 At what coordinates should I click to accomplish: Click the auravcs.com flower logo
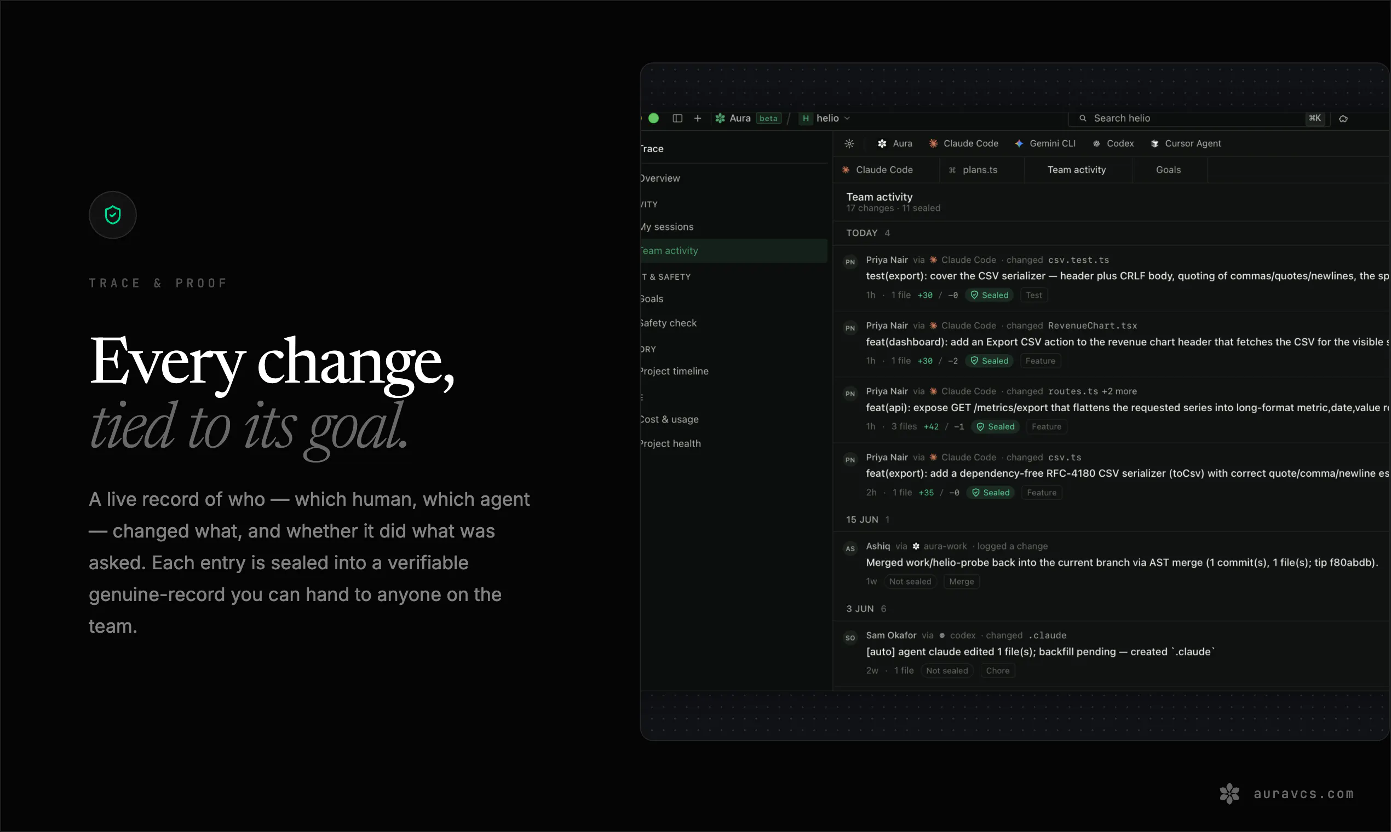[1229, 794]
